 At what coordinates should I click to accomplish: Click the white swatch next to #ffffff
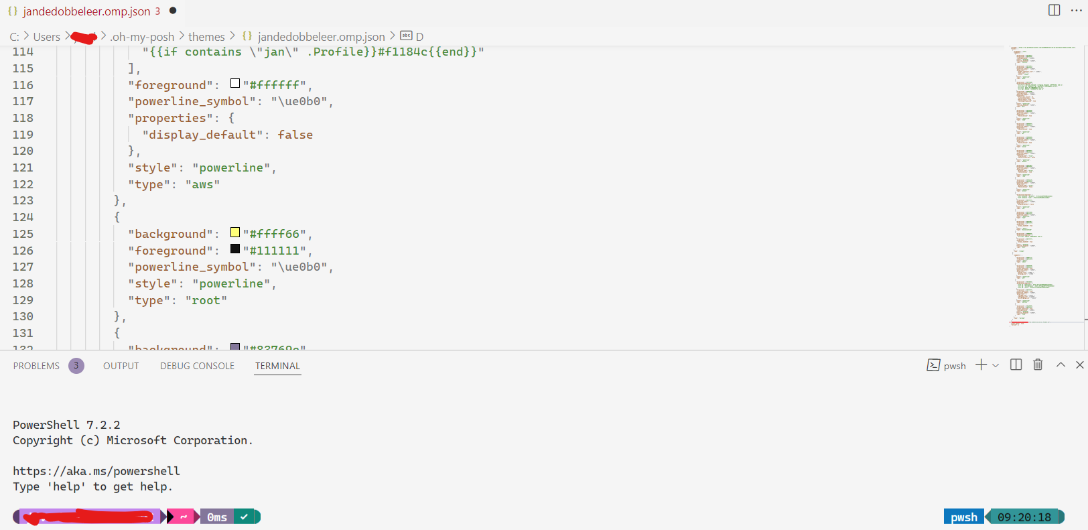[x=235, y=83]
